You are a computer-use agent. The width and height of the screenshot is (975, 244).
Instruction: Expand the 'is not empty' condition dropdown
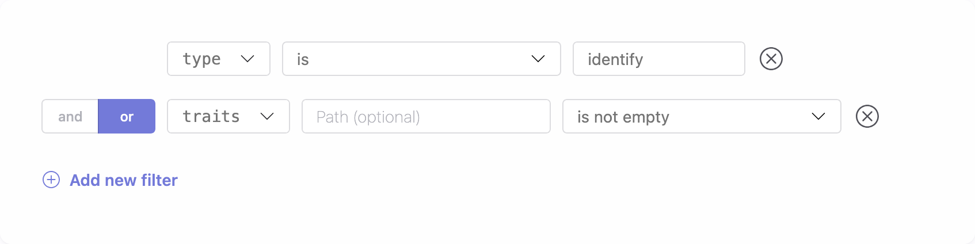click(701, 116)
